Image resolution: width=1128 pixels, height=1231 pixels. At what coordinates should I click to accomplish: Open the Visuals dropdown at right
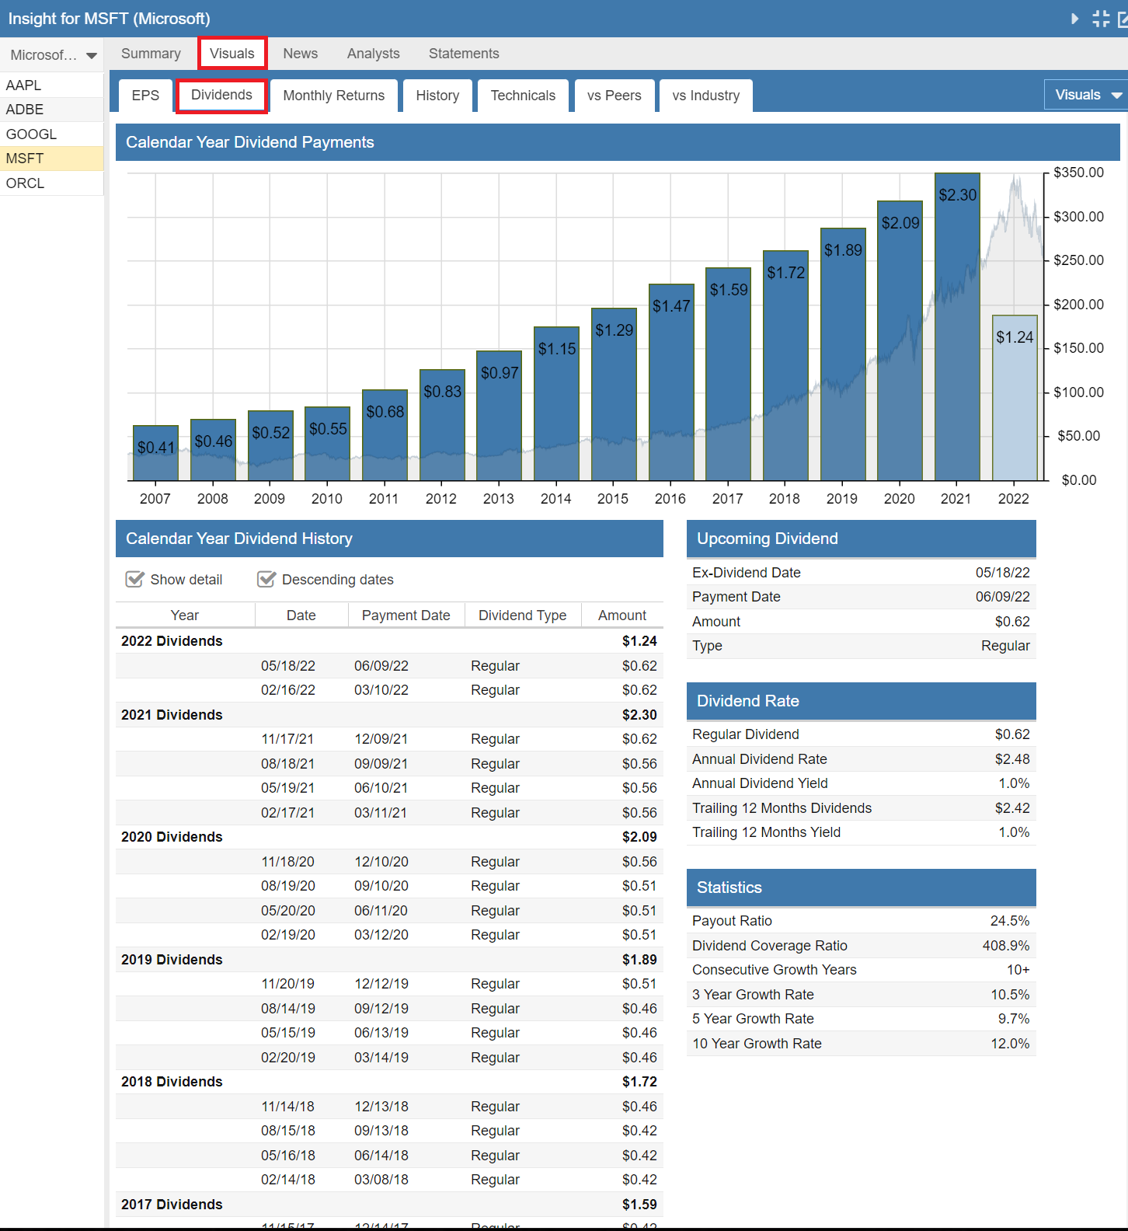(x=1086, y=95)
